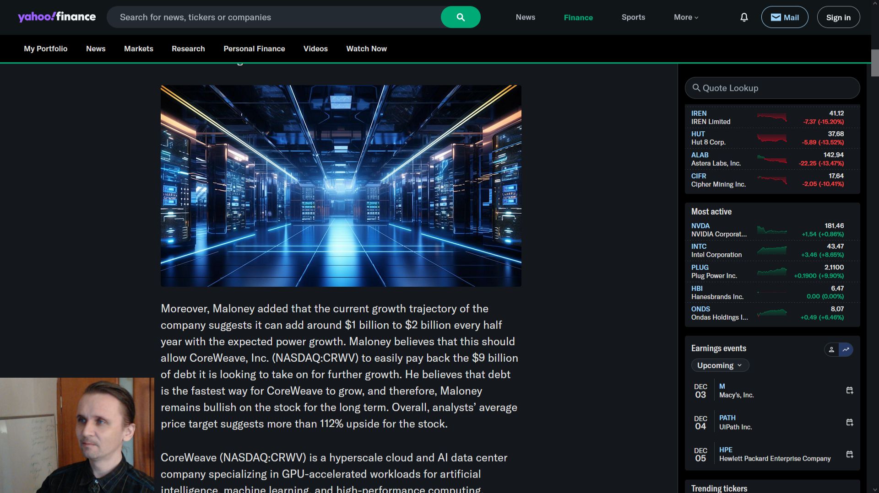Click the Quote Lookup magnifier icon
The image size is (879, 493).
pos(696,88)
